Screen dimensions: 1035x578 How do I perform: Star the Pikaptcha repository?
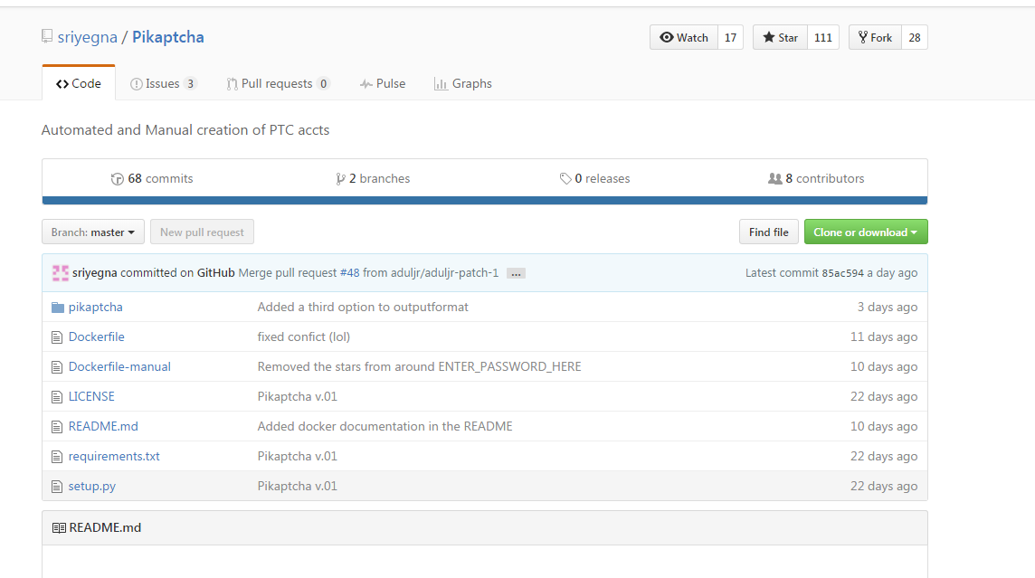(x=780, y=37)
